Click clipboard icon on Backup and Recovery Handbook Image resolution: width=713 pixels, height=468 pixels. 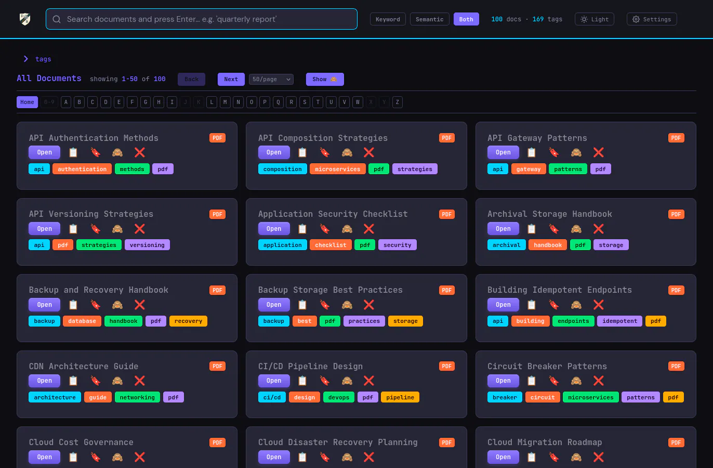point(73,305)
